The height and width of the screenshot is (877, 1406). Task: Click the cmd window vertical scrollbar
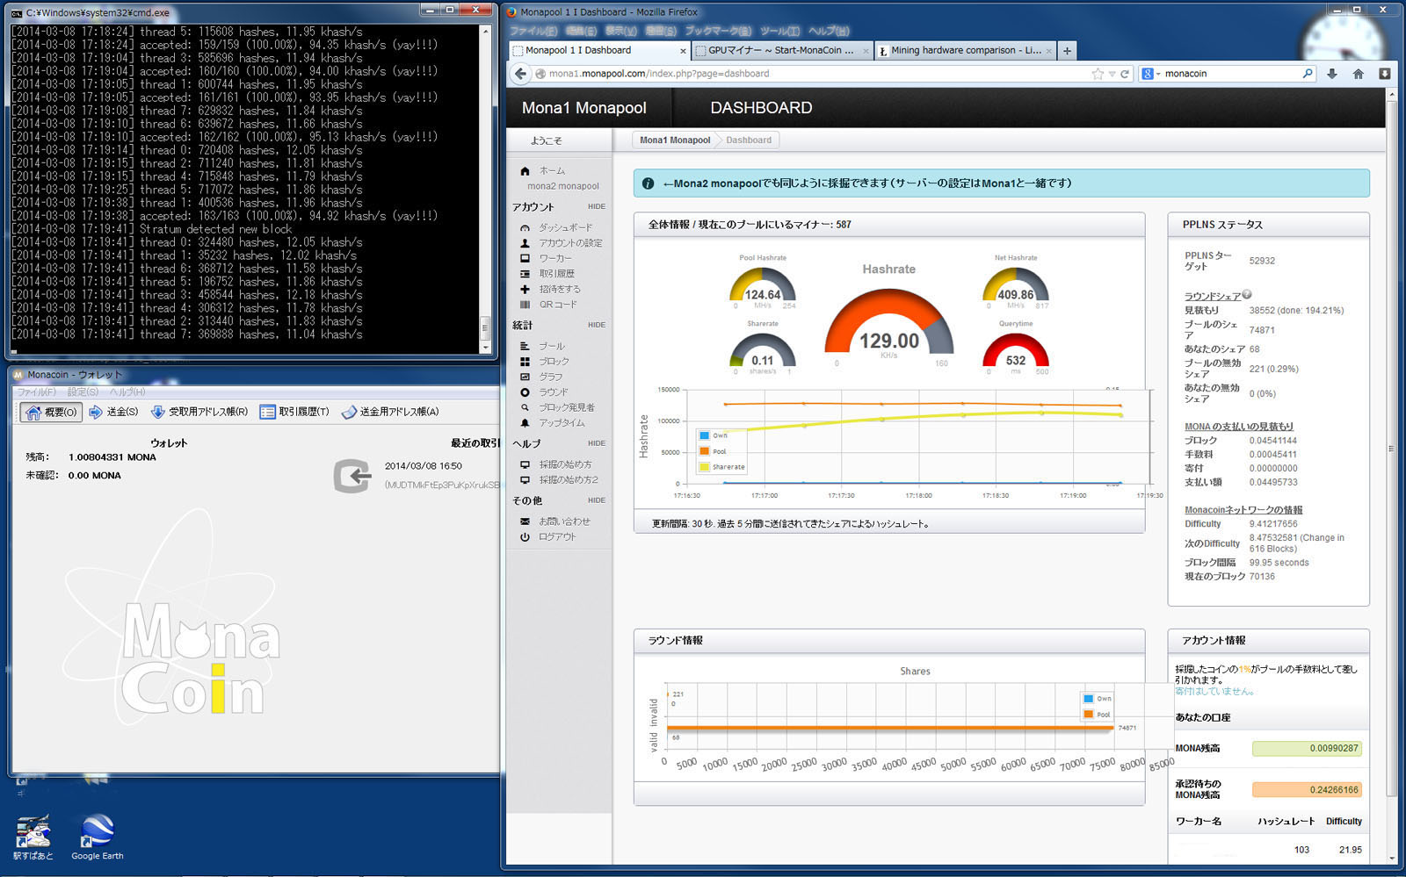click(485, 189)
